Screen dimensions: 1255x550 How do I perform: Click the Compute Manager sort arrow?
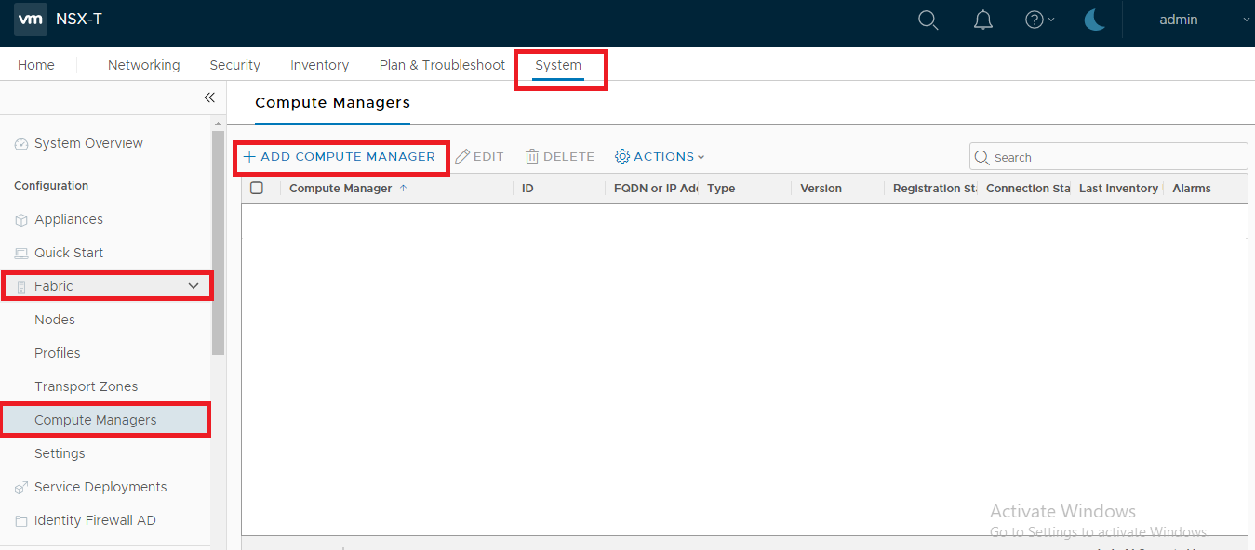403,188
